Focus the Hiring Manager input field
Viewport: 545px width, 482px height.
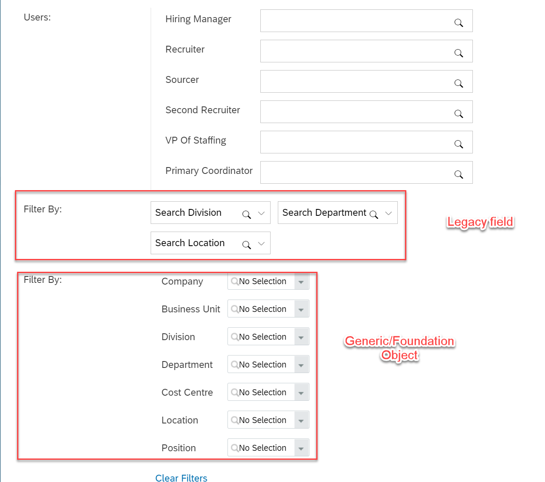pyautogui.click(x=366, y=21)
